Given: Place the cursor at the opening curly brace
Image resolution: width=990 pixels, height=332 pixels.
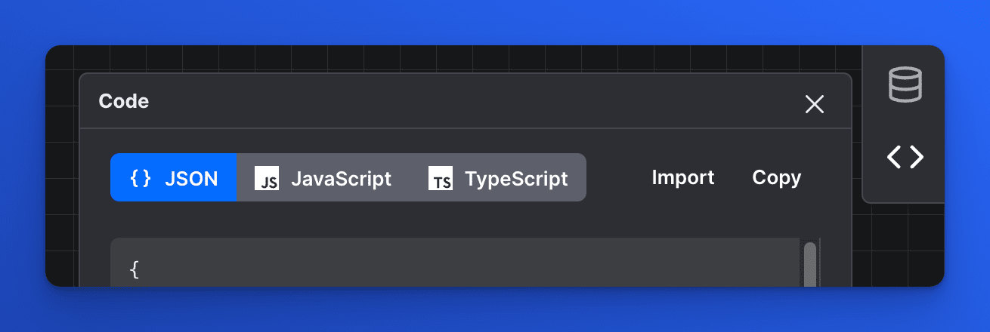Looking at the screenshot, I should pyautogui.click(x=135, y=269).
